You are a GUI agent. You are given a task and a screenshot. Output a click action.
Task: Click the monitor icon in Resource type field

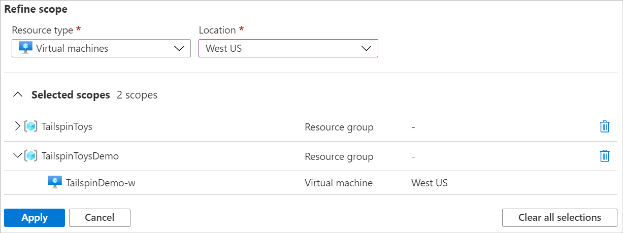click(25, 48)
